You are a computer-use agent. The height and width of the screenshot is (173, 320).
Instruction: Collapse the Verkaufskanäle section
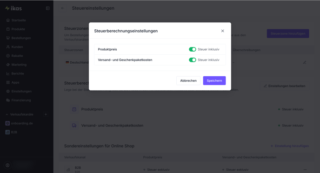pyautogui.click(x=7, y=114)
